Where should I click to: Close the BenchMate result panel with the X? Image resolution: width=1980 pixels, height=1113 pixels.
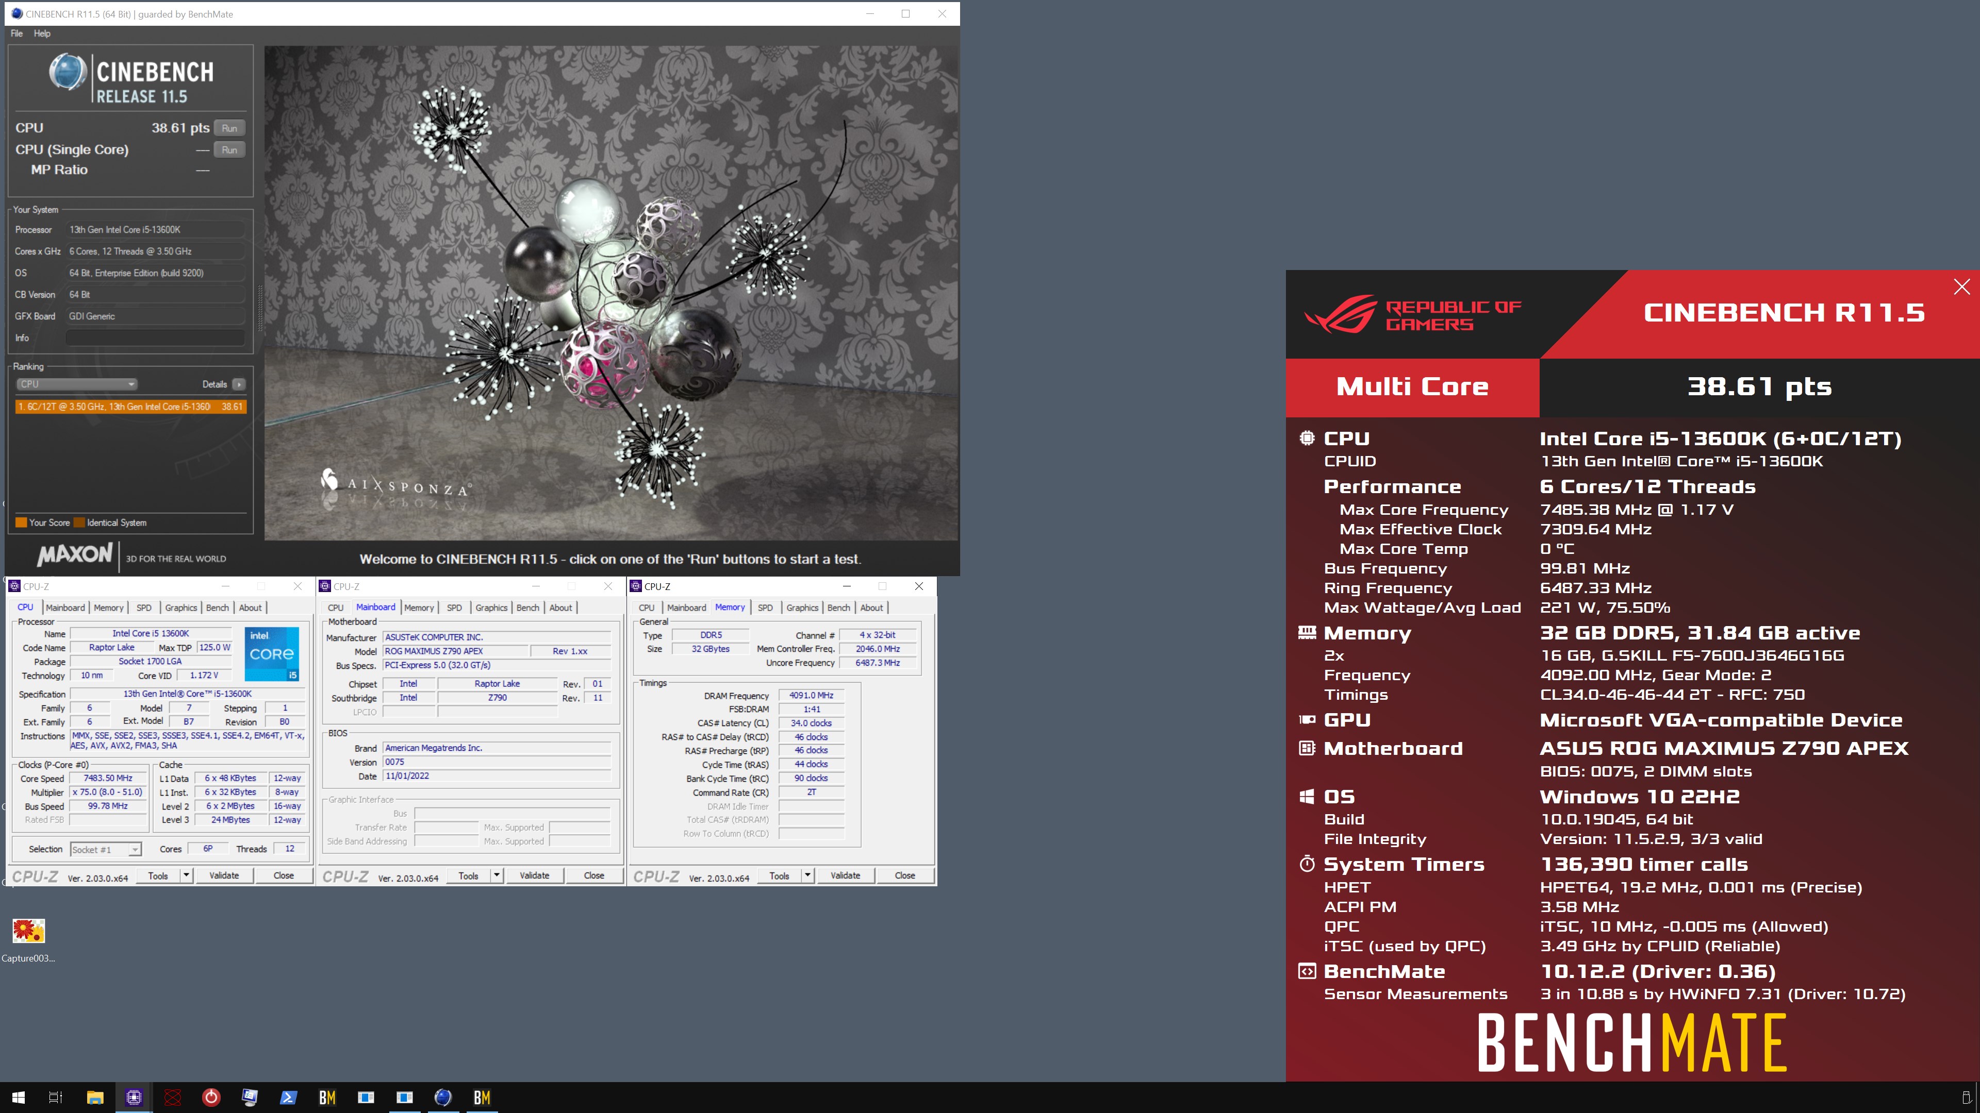click(x=1961, y=286)
